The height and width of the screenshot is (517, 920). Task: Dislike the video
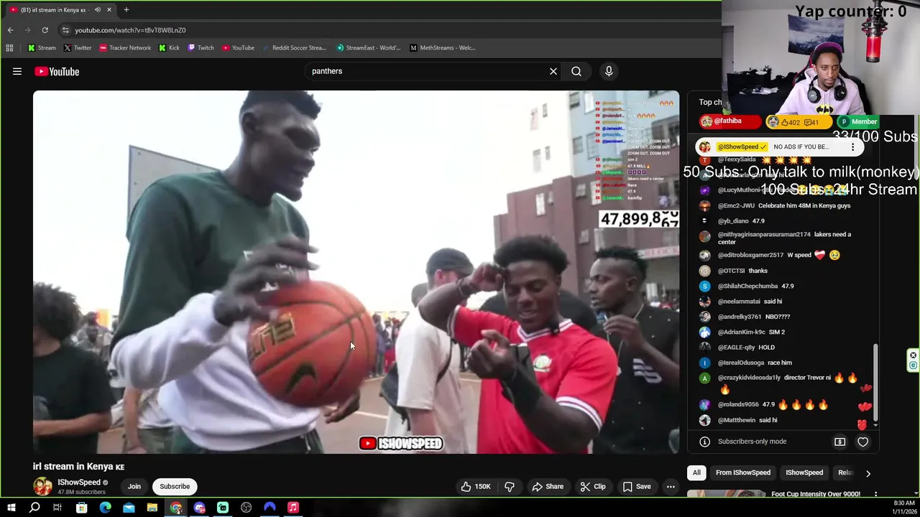pyautogui.click(x=510, y=486)
